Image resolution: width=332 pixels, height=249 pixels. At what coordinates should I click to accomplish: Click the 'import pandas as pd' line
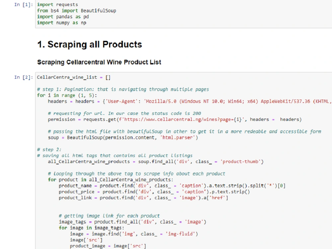tap(63, 17)
